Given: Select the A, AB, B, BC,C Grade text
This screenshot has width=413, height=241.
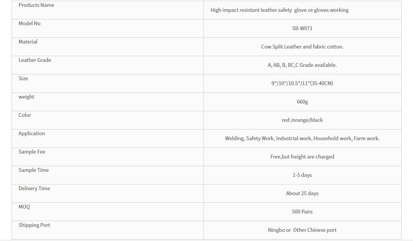Looking at the screenshot, I should [x=302, y=65].
